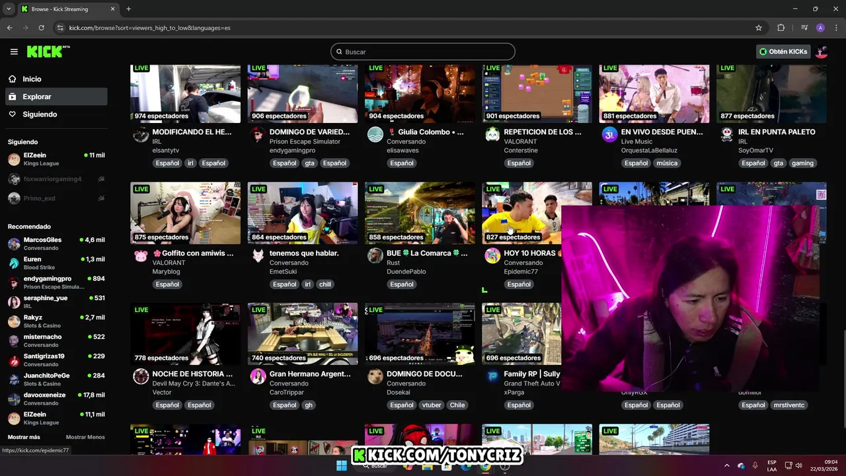Open NOCHE DE HISTORIA stream title
The height and width of the screenshot is (476, 846).
(192, 374)
